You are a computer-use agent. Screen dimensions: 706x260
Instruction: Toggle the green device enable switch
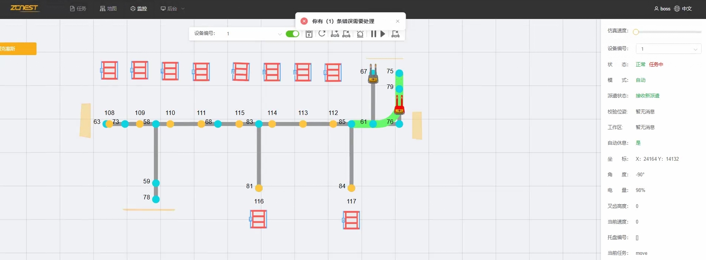pyautogui.click(x=292, y=34)
